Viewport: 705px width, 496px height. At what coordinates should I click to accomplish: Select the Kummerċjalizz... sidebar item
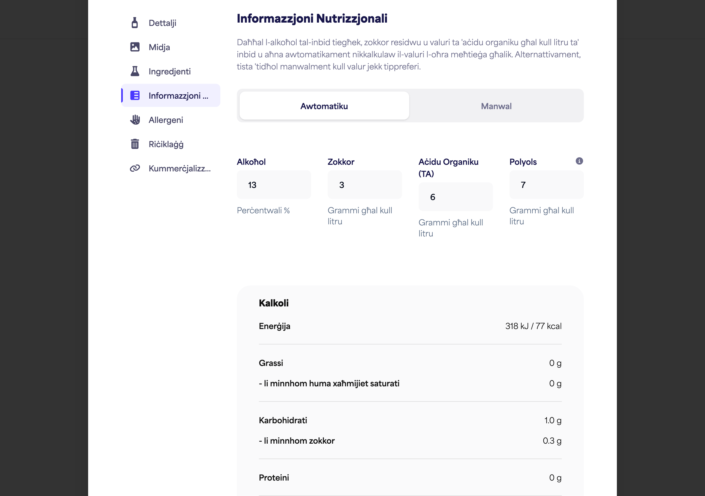click(171, 168)
